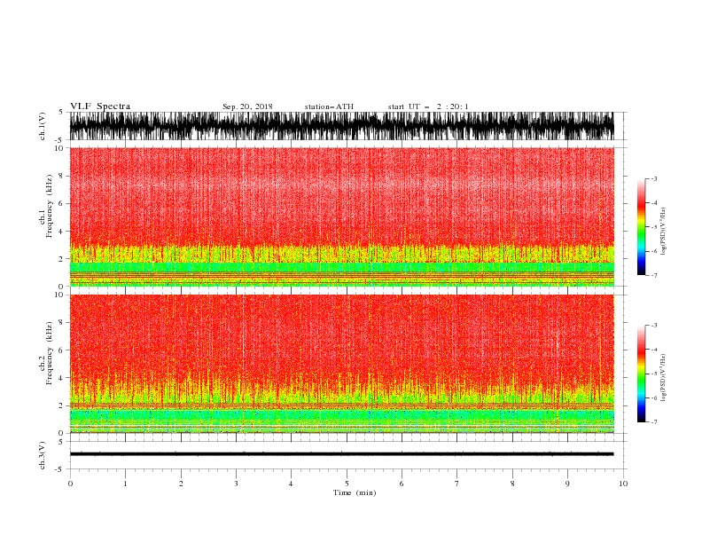This screenshot has height=543, width=702.
Task: Click the "5" tick on the time axis
Action: [x=347, y=484]
